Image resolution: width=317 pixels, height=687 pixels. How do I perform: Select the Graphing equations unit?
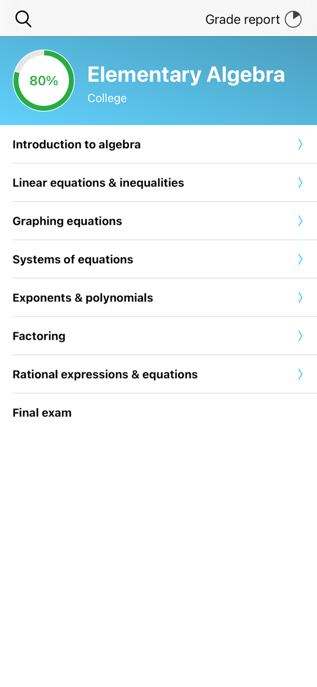67,221
